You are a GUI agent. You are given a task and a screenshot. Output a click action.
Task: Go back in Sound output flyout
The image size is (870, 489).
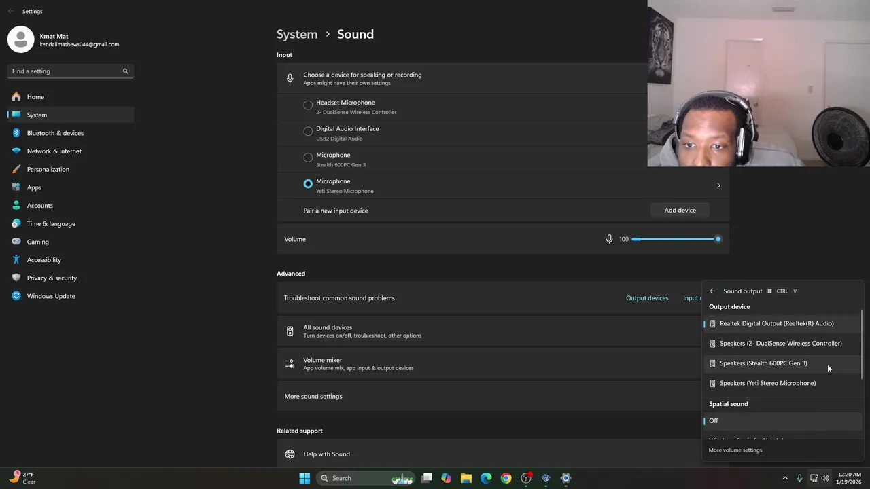coord(712,291)
